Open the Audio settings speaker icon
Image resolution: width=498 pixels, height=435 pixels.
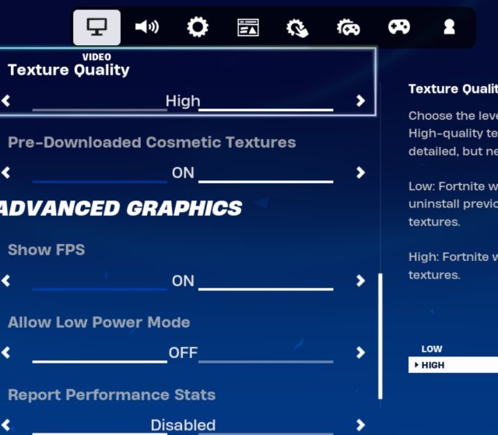pos(146,27)
